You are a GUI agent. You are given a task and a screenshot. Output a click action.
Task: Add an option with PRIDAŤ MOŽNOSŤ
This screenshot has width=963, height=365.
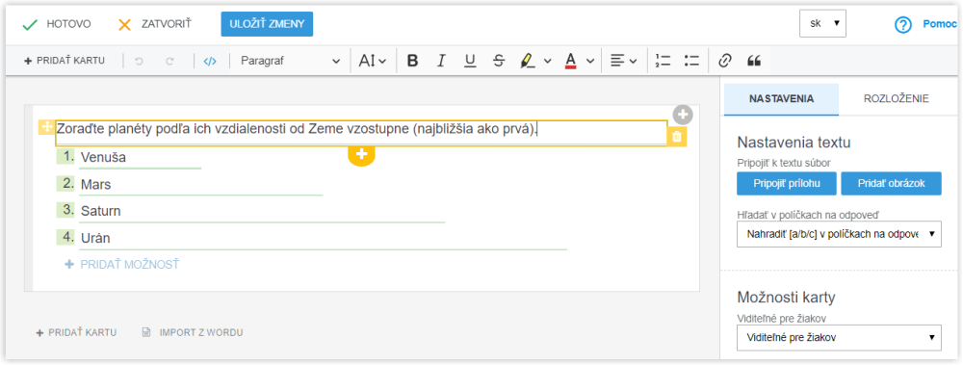122,265
